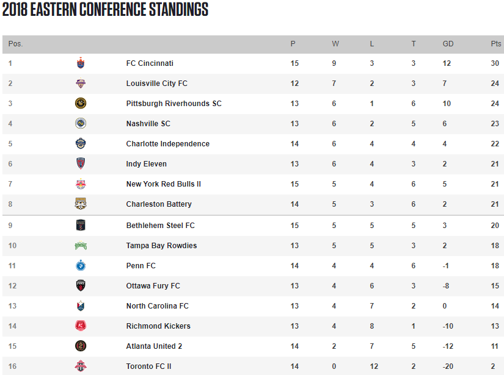
Task: Select the New York Red Bulls II logo
Action: coord(81,184)
